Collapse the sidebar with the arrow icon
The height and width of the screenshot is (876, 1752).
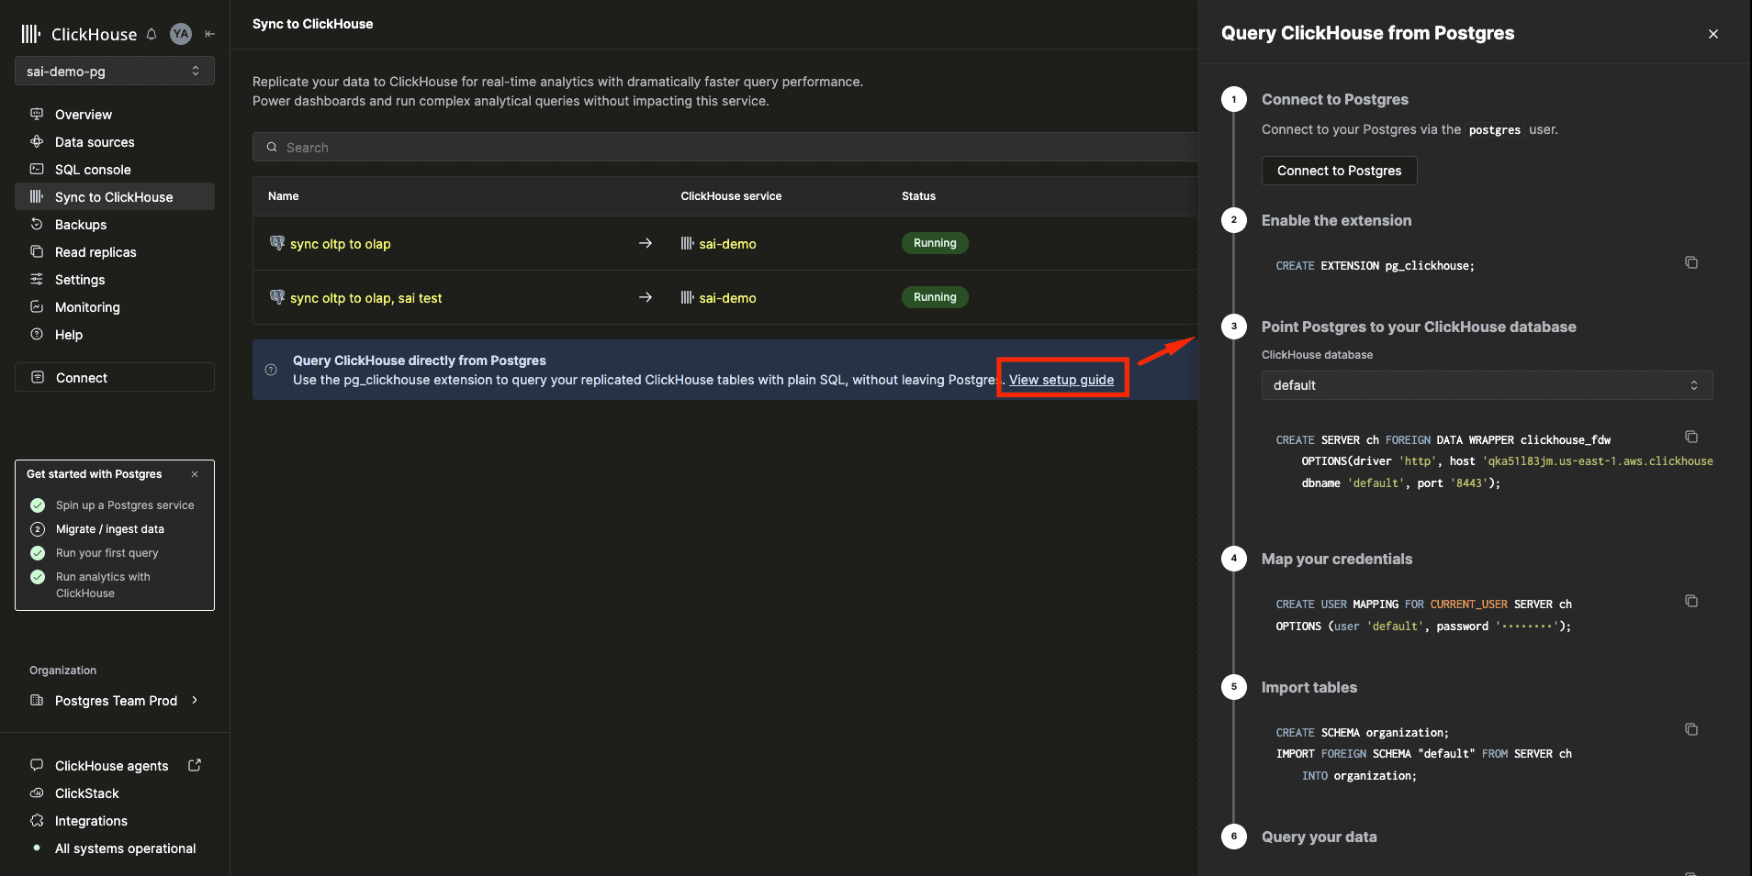click(210, 34)
